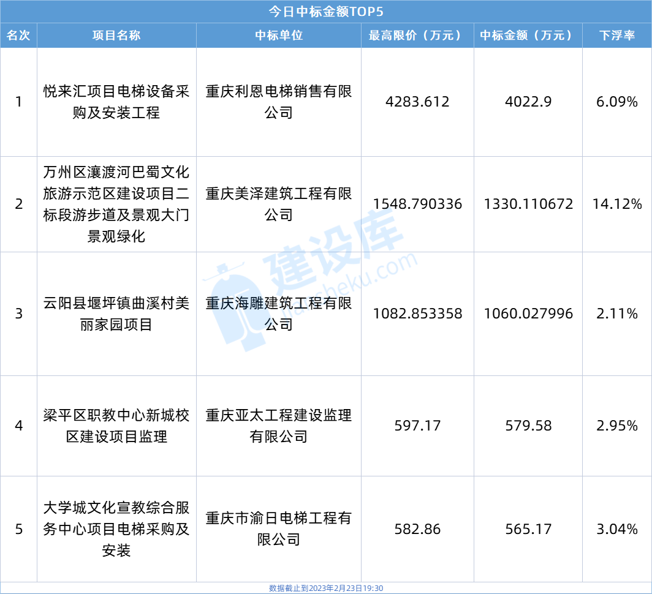652x594 pixels.
Task: Click rank number 4 cell
Action: (x=19, y=426)
